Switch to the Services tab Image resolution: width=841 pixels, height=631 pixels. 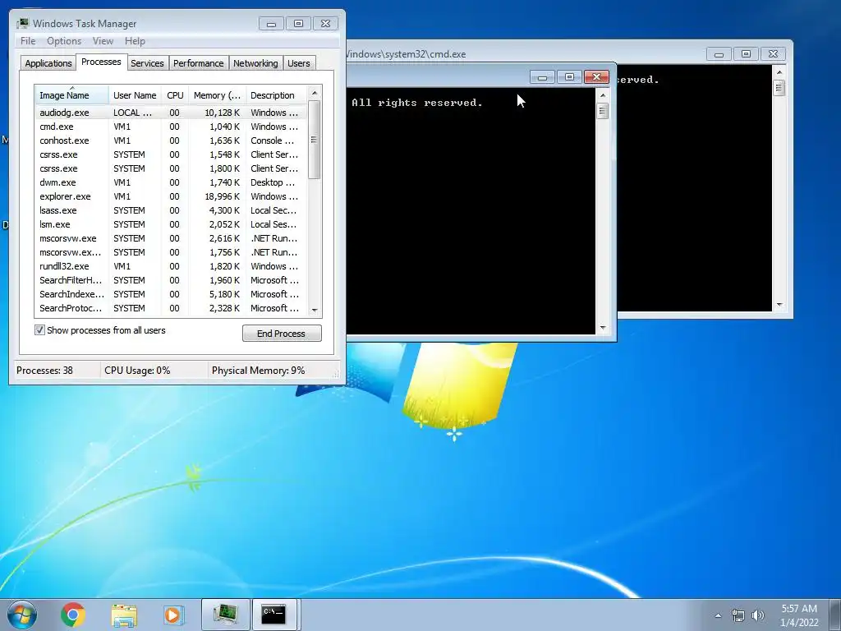147,63
